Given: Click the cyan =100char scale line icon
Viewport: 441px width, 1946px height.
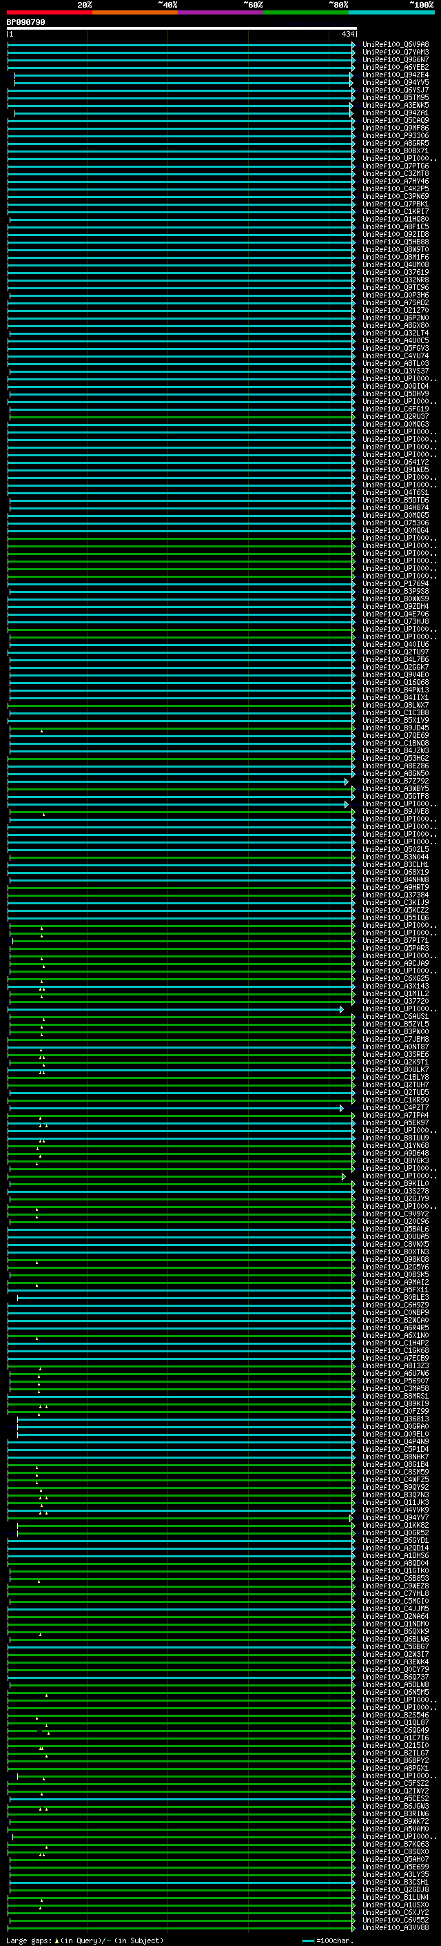Looking at the screenshot, I should 307,1940.
